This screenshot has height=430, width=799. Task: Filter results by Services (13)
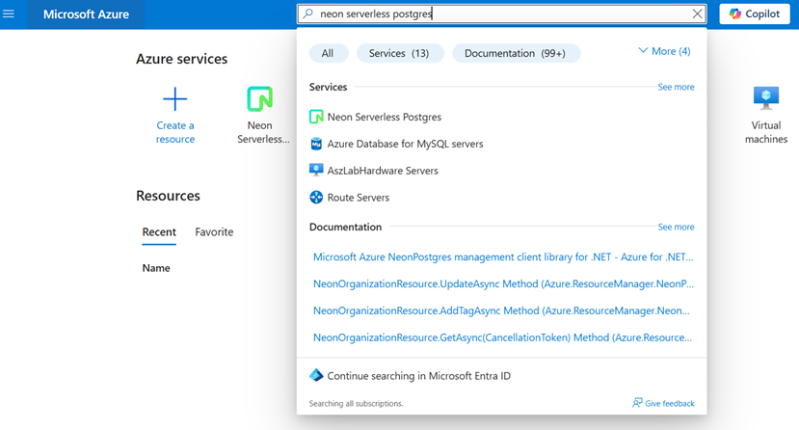[399, 53]
